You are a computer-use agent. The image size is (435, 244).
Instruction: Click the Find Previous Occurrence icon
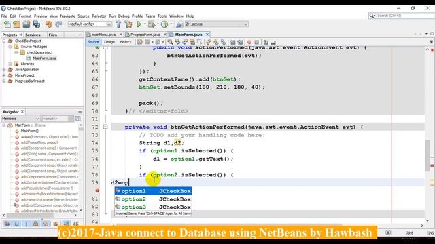pos(177,42)
